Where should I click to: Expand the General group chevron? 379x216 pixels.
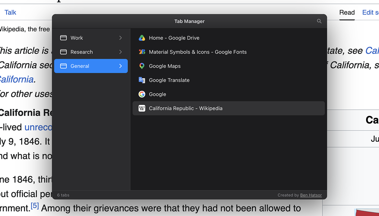(x=120, y=66)
